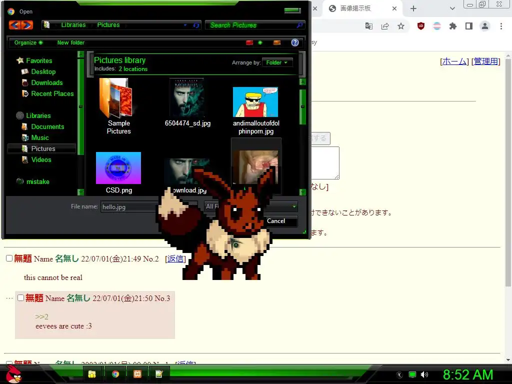
Task: Open Google Translate icon in Chrome toolbar
Action: click(369, 26)
